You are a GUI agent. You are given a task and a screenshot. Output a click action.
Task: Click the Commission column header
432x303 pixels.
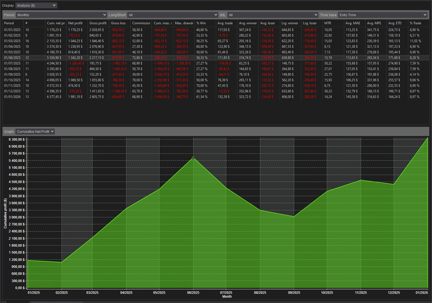pos(140,23)
